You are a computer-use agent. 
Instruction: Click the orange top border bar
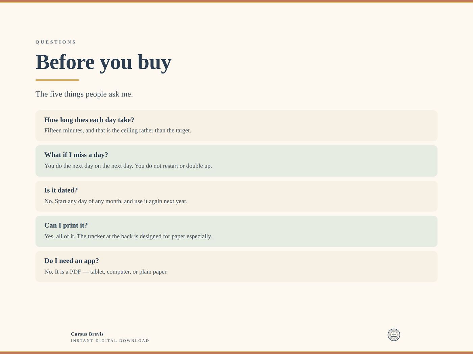point(236,1)
